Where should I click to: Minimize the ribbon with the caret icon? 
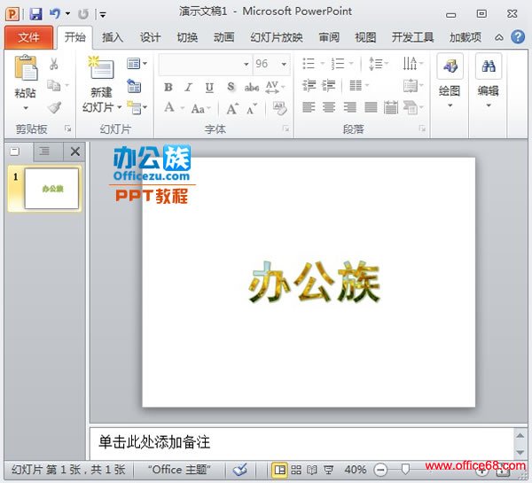(x=498, y=37)
